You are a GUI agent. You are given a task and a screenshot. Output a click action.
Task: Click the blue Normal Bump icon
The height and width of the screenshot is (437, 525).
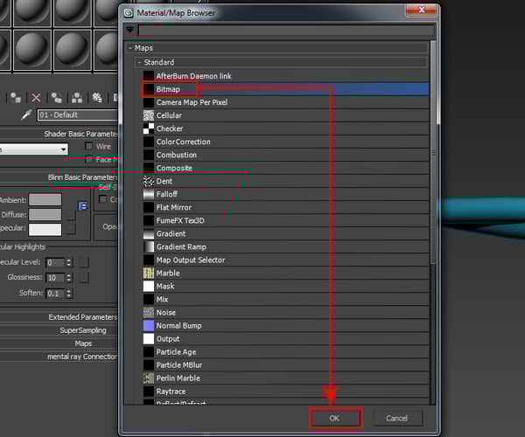[149, 326]
